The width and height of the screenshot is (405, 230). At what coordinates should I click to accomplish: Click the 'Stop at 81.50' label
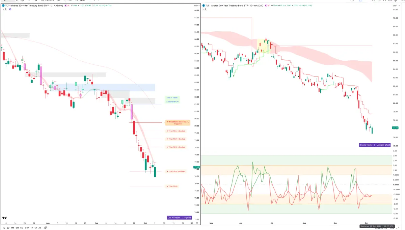(x=172, y=101)
